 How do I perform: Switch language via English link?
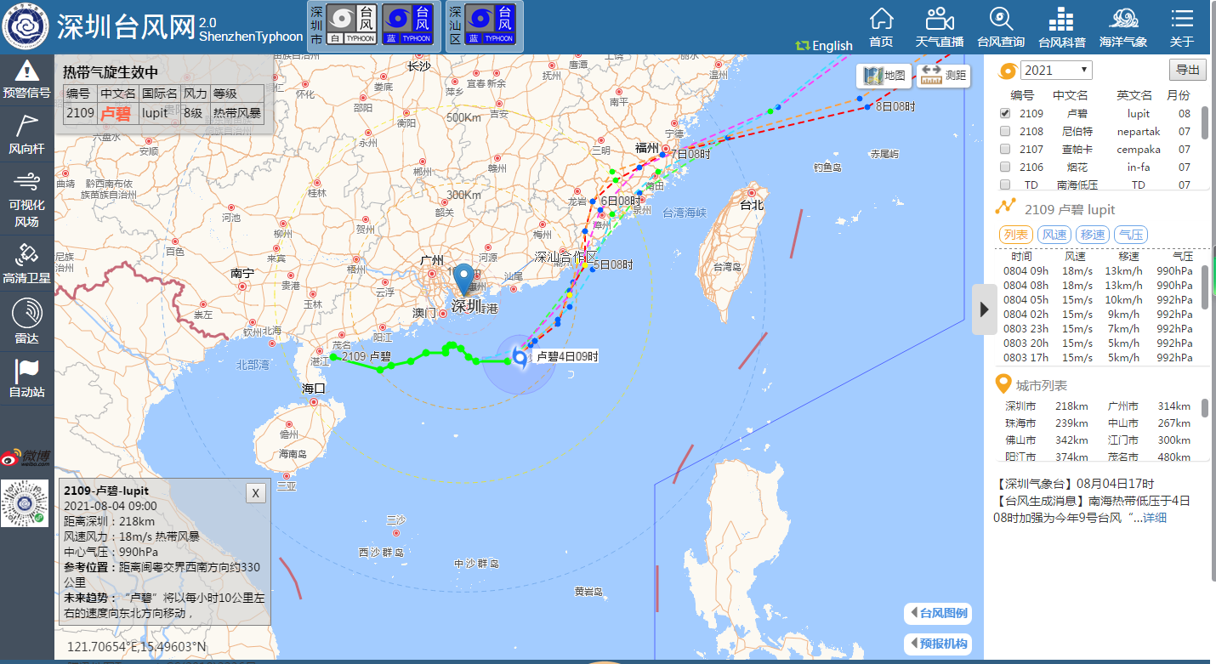pos(824,46)
